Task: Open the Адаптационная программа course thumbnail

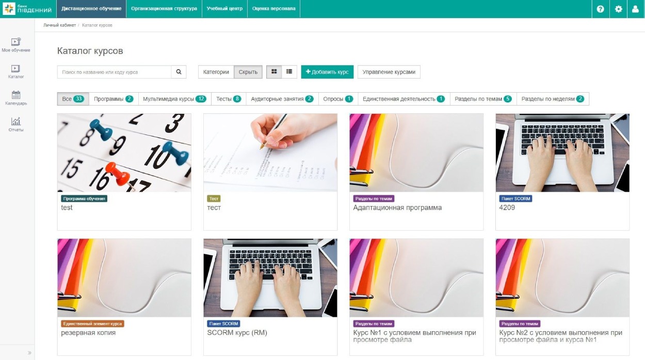Action: pyautogui.click(x=416, y=153)
